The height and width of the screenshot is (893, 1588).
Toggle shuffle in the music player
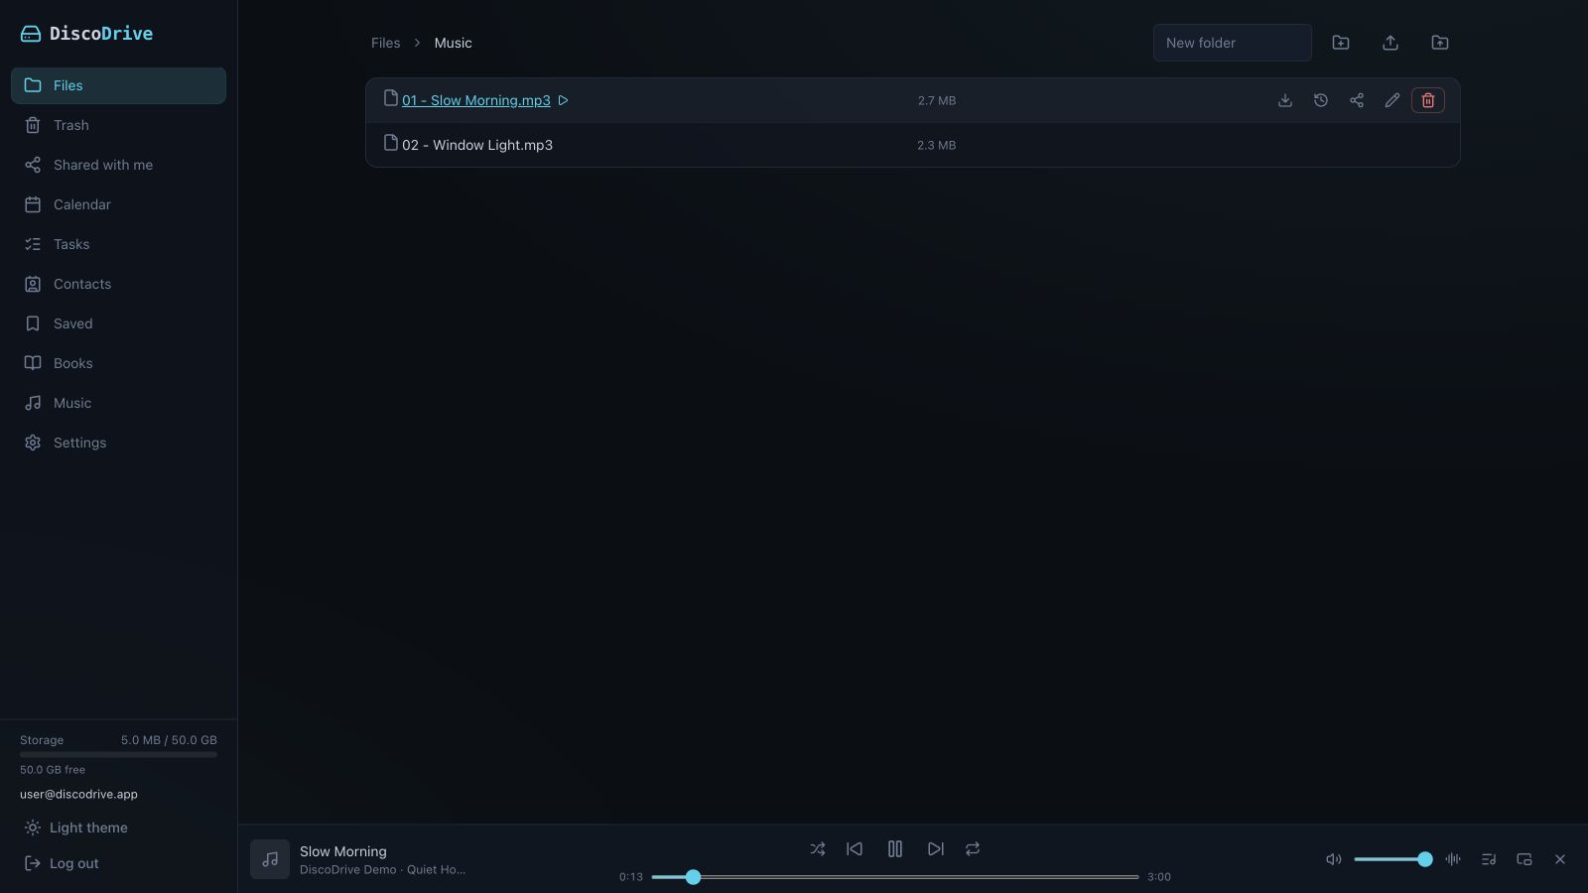pyautogui.click(x=818, y=848)
